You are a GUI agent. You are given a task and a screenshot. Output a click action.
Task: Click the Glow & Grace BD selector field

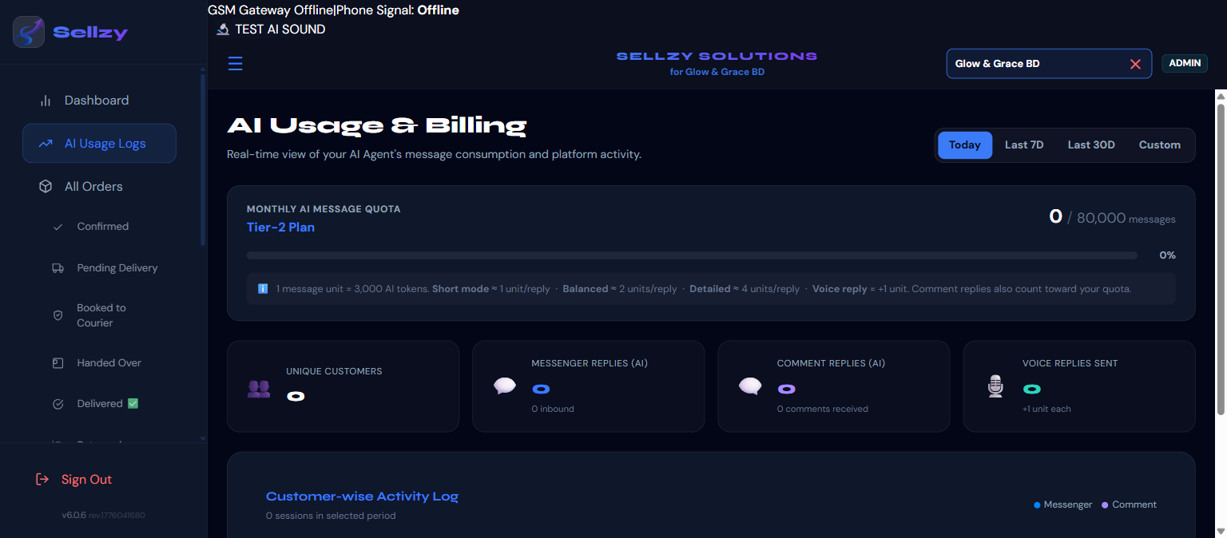(x=1049, y=64)
